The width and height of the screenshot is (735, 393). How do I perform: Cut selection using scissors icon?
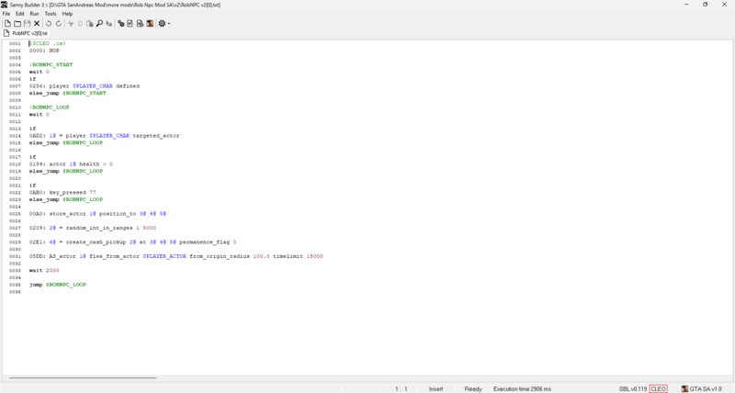(x=71, y=24)
